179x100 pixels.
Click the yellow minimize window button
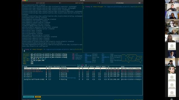coord(25,1)
